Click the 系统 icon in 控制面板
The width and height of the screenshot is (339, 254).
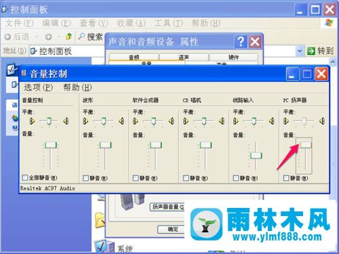pyautogui.click(x=104, y=247)
